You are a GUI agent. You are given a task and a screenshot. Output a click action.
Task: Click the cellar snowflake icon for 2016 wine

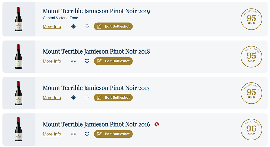pos(74,134)
